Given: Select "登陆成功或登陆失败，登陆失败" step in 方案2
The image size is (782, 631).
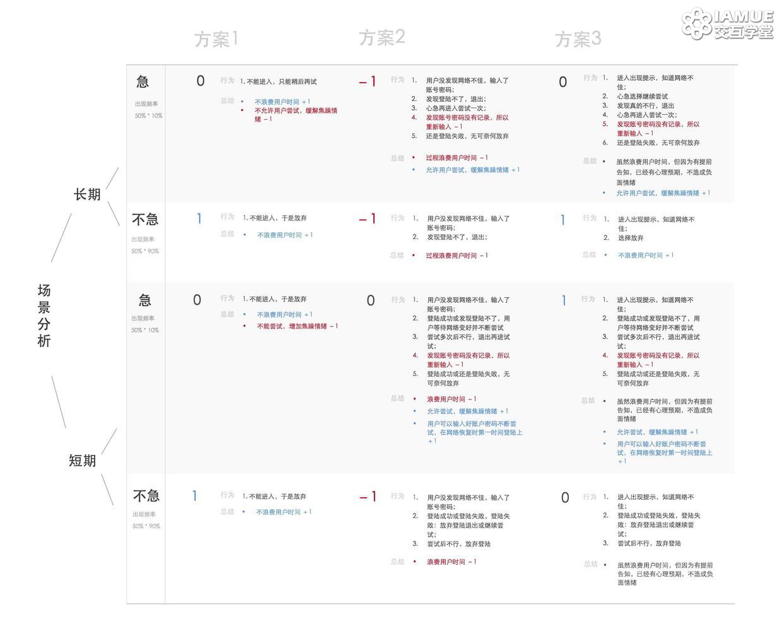Looking at the screenshot, I should [469, 525].
